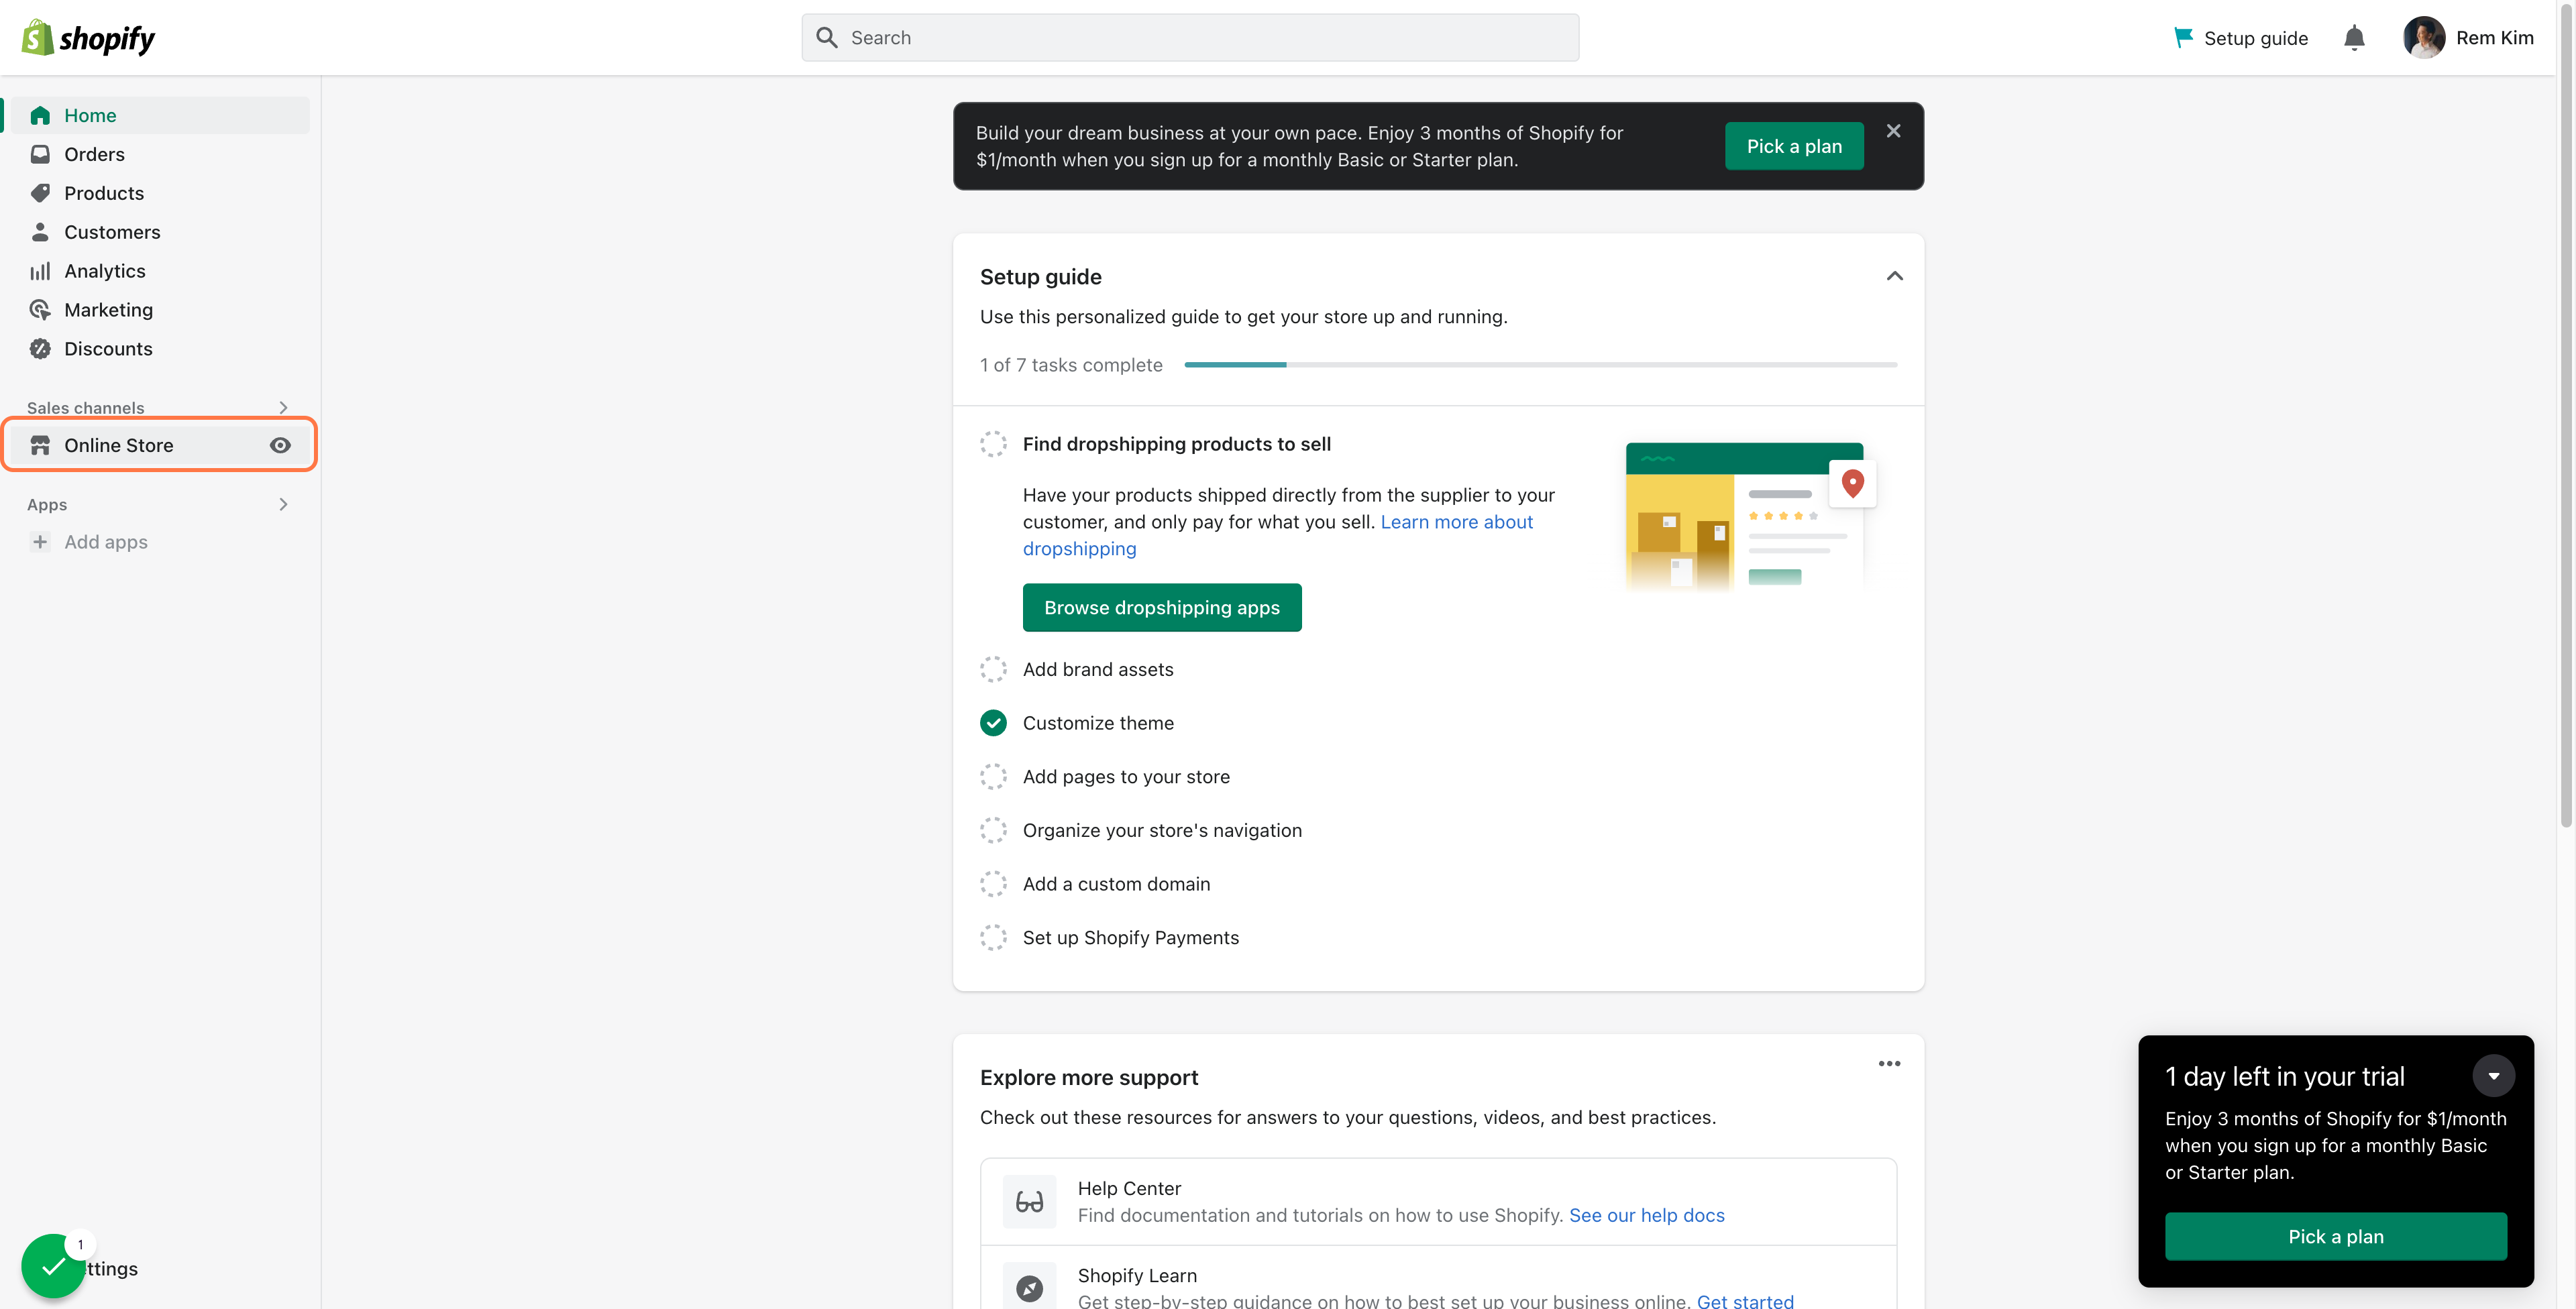Open the Explore more support options menu

1889,1063
